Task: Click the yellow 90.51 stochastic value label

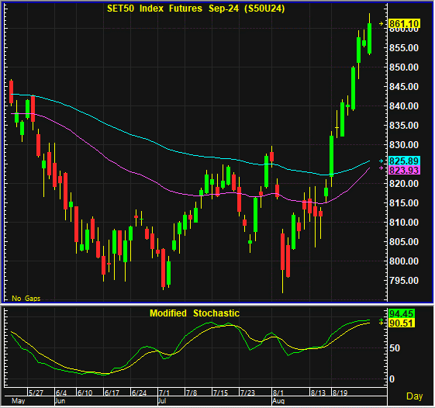Action: click(x=402, y=323)
